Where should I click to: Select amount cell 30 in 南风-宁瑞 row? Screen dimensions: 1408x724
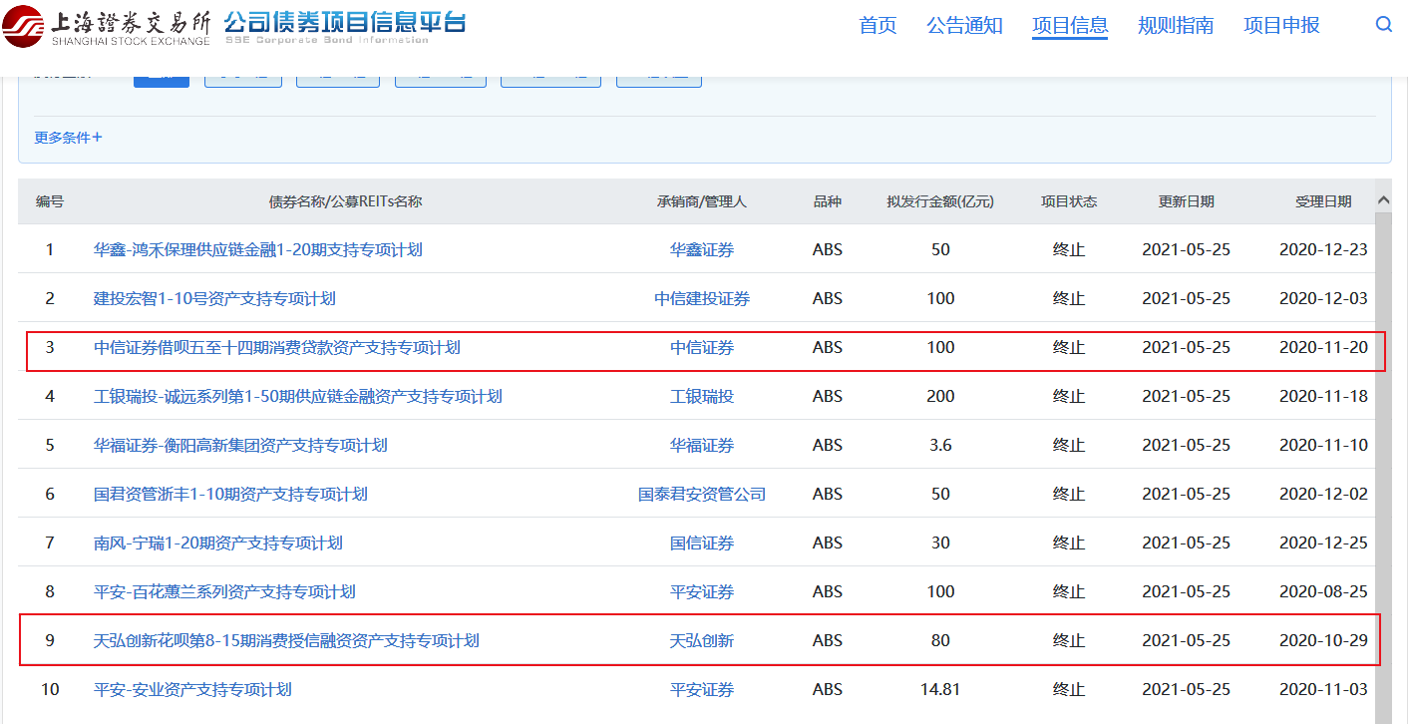(x=940, y=543)
